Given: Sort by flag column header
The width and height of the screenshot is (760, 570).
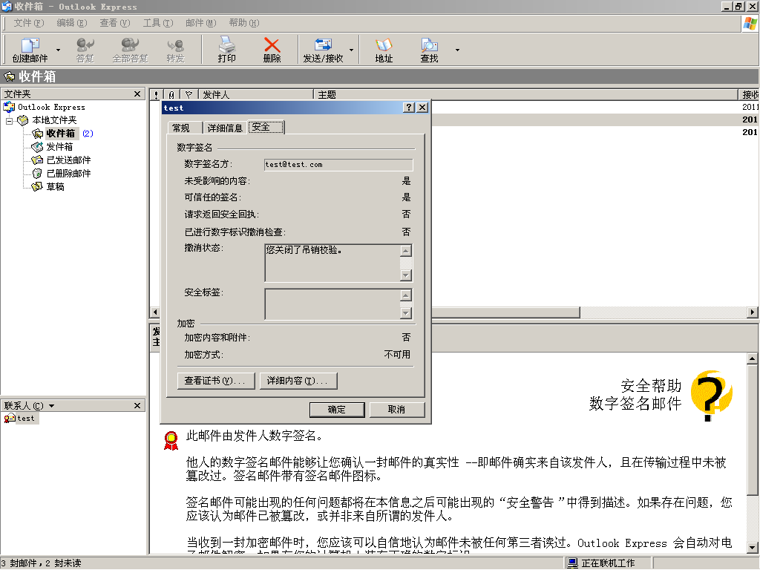Looking at the screenshot, I should point(189,95).
